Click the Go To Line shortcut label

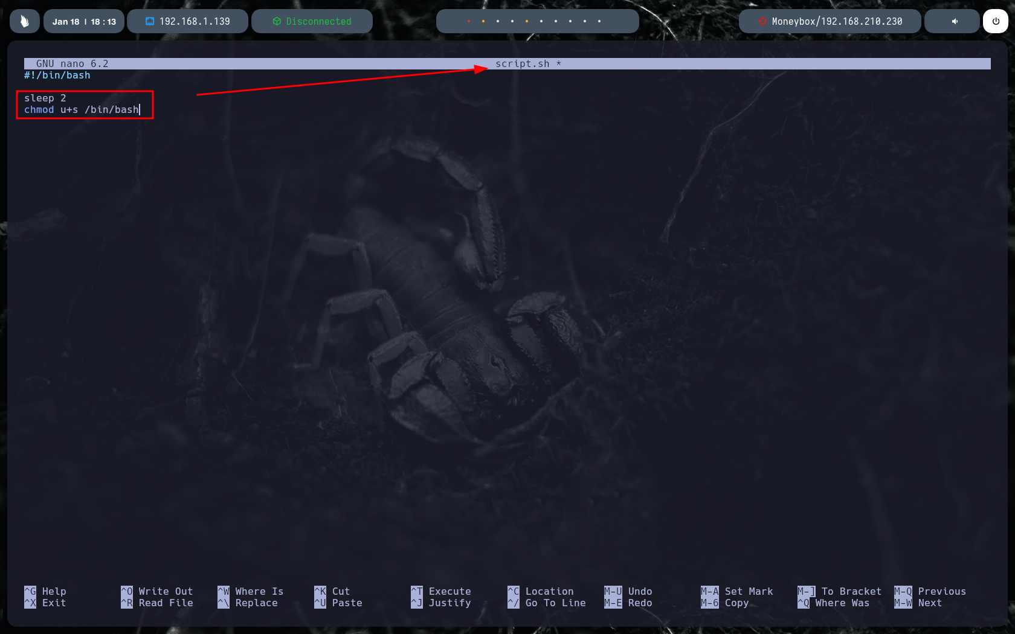click(x=555, y=603)
